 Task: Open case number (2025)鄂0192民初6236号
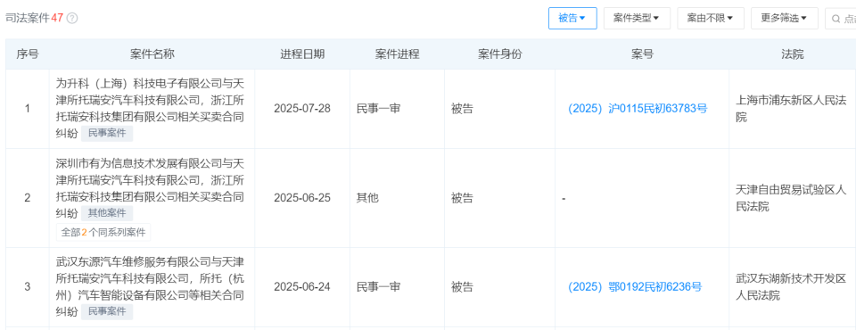tap(635, 287)
